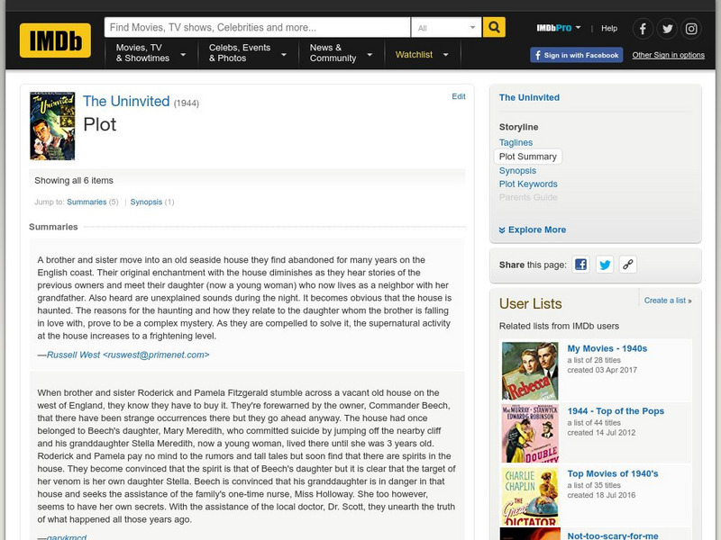The image size is (721, 540).
Task: Open the Help link
Action: point(609,29)
